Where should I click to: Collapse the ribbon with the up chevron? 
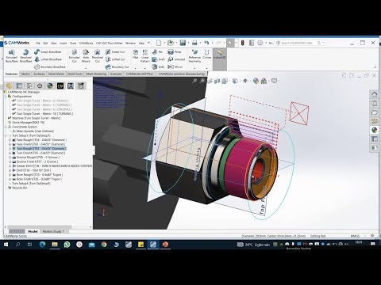[375, 67]
